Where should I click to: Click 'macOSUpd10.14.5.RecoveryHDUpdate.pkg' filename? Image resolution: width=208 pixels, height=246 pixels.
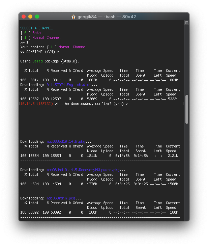[83, 170]
